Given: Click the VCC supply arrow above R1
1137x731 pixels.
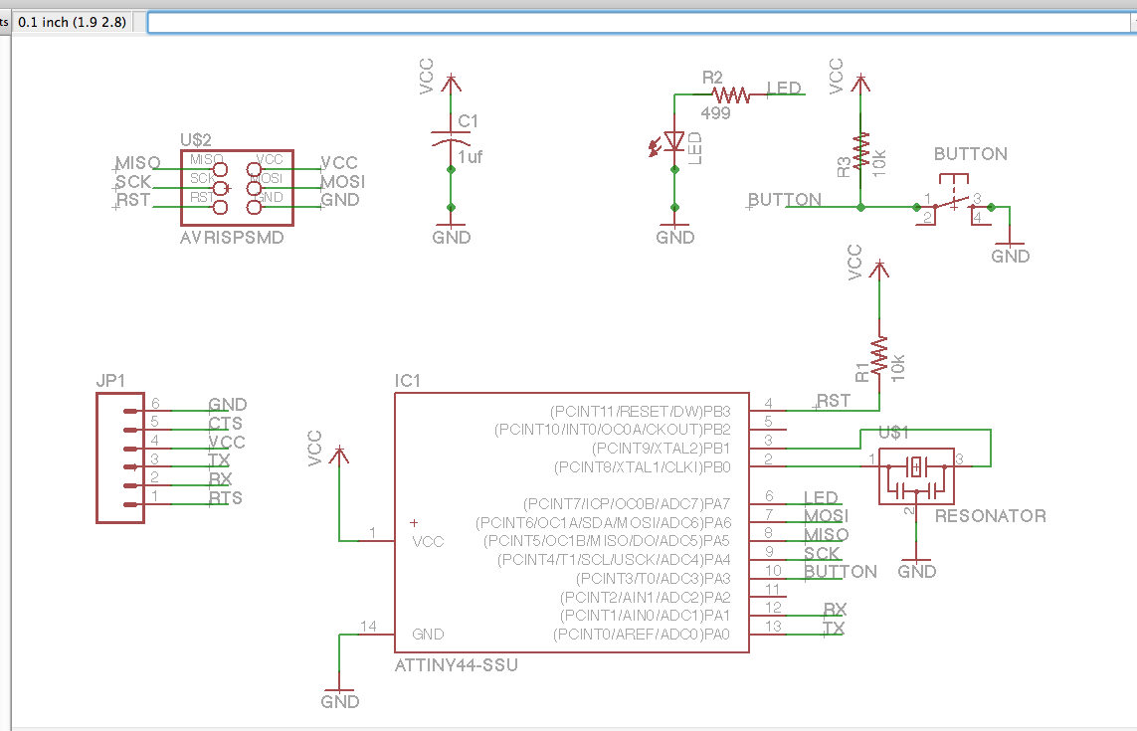Looking at the screenshot, I should [x=878, y=270].
